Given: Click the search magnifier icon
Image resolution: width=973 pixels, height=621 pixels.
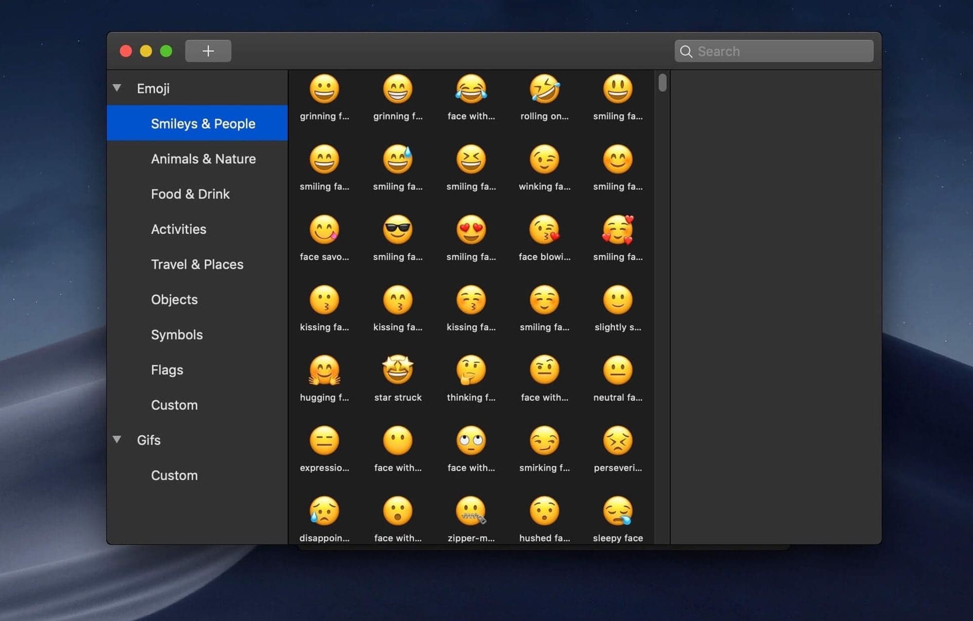Looking at the screenshot, I should [686, 52].
